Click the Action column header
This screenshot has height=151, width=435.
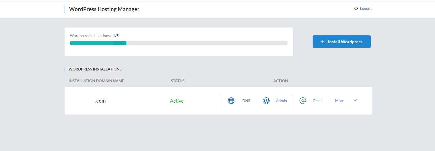[280, 81]
